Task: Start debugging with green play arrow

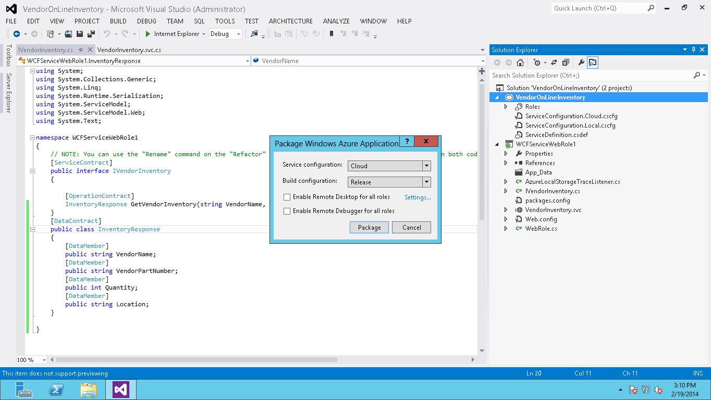Action: (x=148, y=34)
